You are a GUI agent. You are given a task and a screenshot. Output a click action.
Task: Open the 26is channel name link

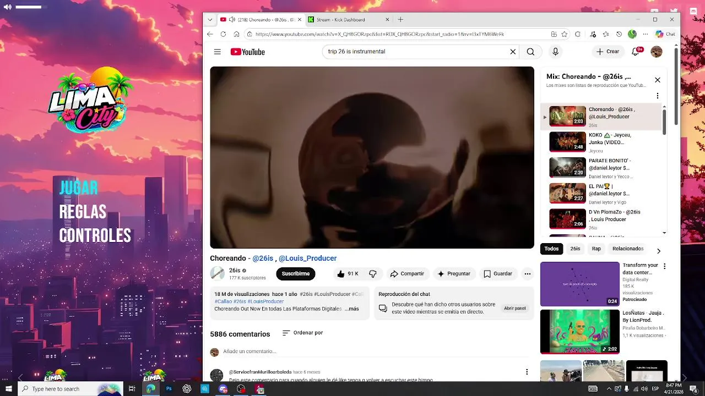(235, 270)
